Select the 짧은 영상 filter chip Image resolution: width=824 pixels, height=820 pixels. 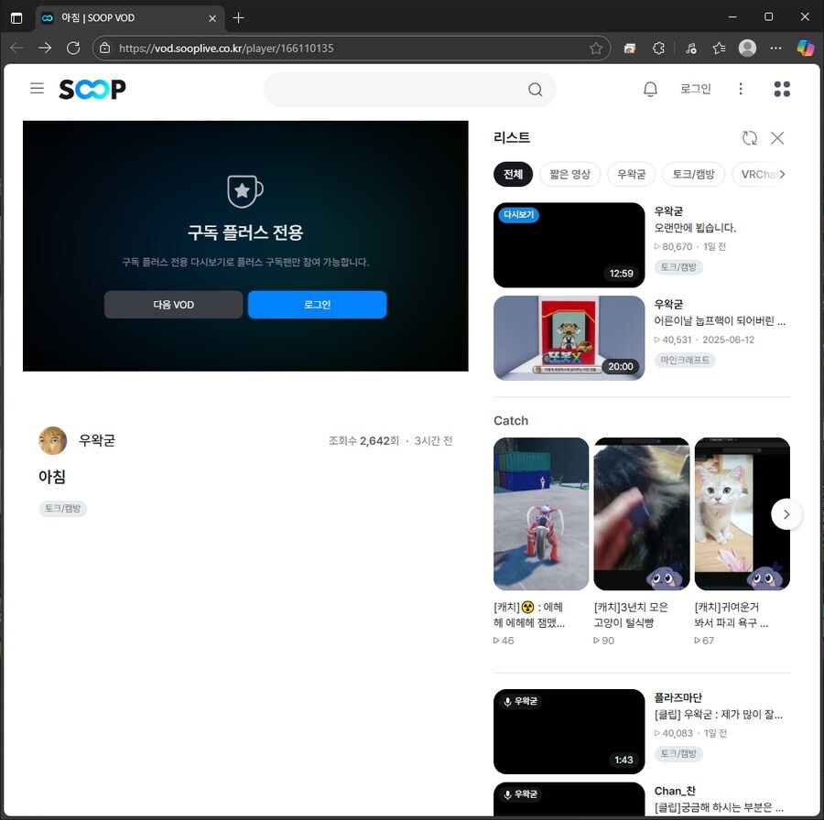[x=570, y=175]
